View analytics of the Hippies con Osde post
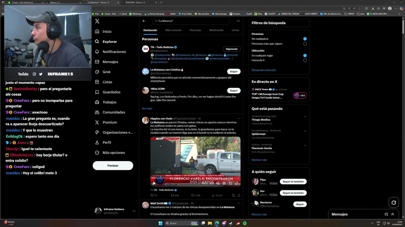The image size is (405, 227). 217,195
